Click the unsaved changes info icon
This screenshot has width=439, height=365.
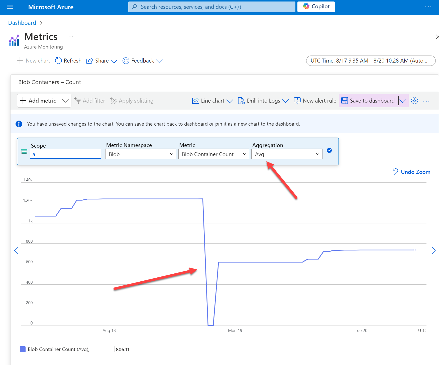coord(19,124)
